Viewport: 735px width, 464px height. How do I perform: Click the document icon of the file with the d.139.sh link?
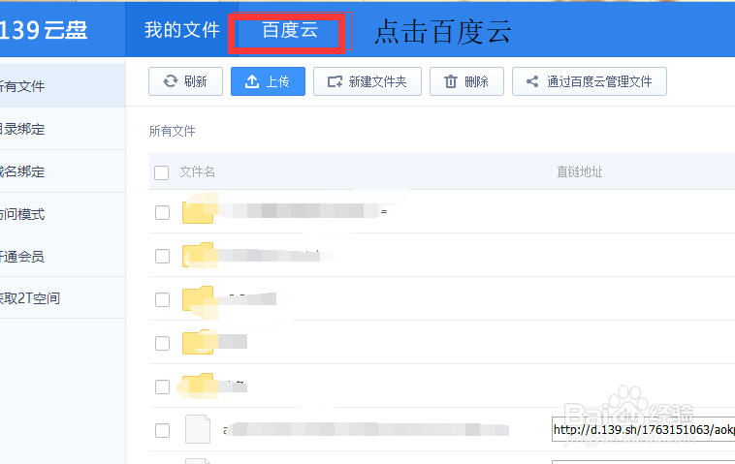pyautogui.click(x=198, y=429)
